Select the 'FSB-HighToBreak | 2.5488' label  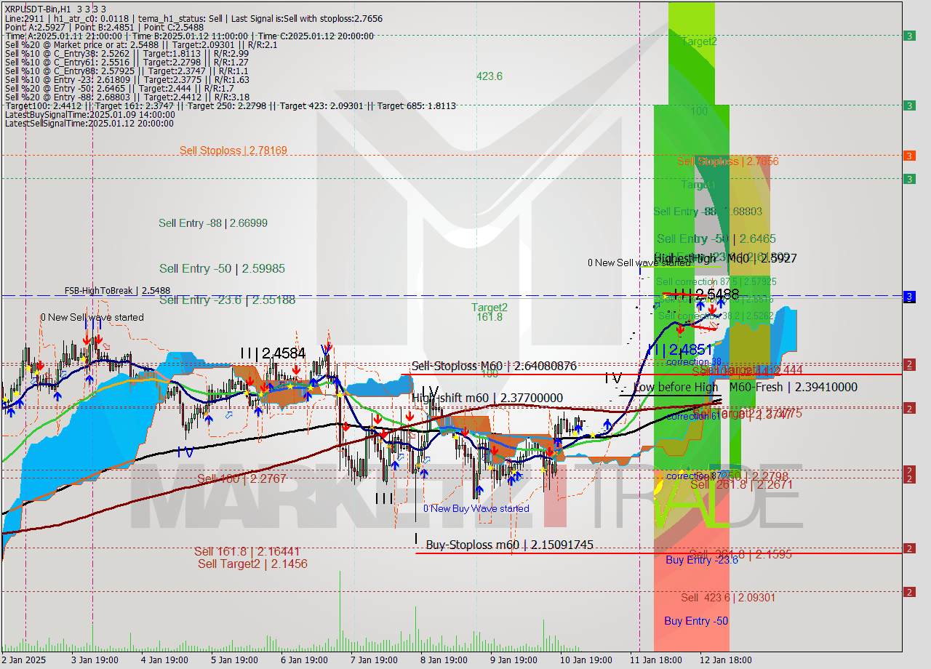point(118,291)
